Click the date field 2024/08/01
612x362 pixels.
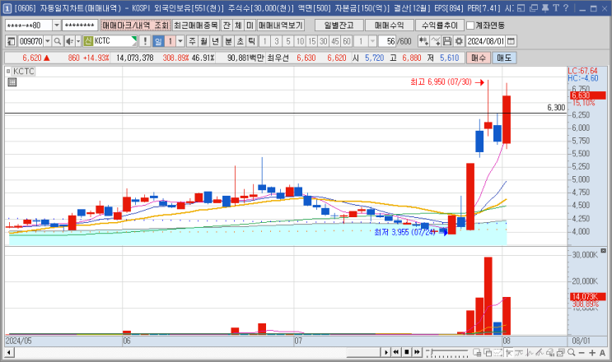486,41
